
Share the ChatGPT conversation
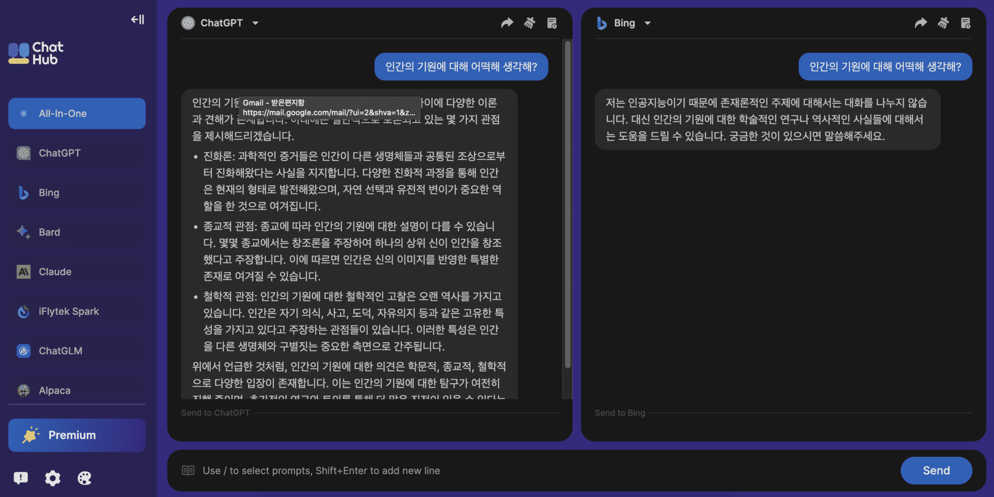pyautogui.click(x=507, y=23)
